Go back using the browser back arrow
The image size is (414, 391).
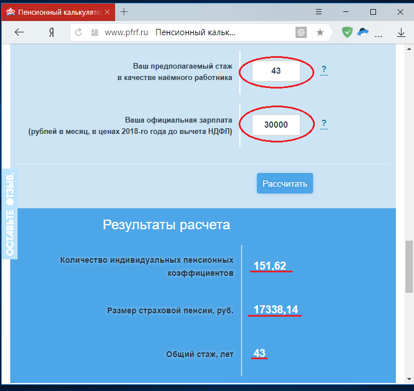tap(19, 32)
